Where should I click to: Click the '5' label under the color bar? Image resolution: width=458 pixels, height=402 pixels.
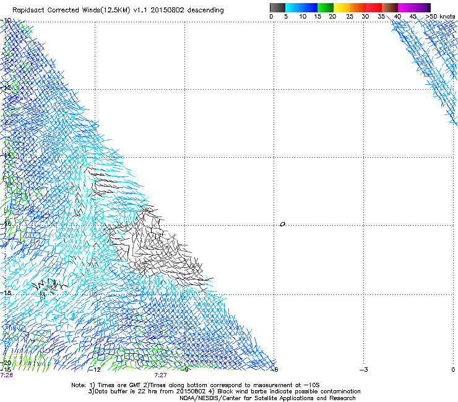click(286, 17)
